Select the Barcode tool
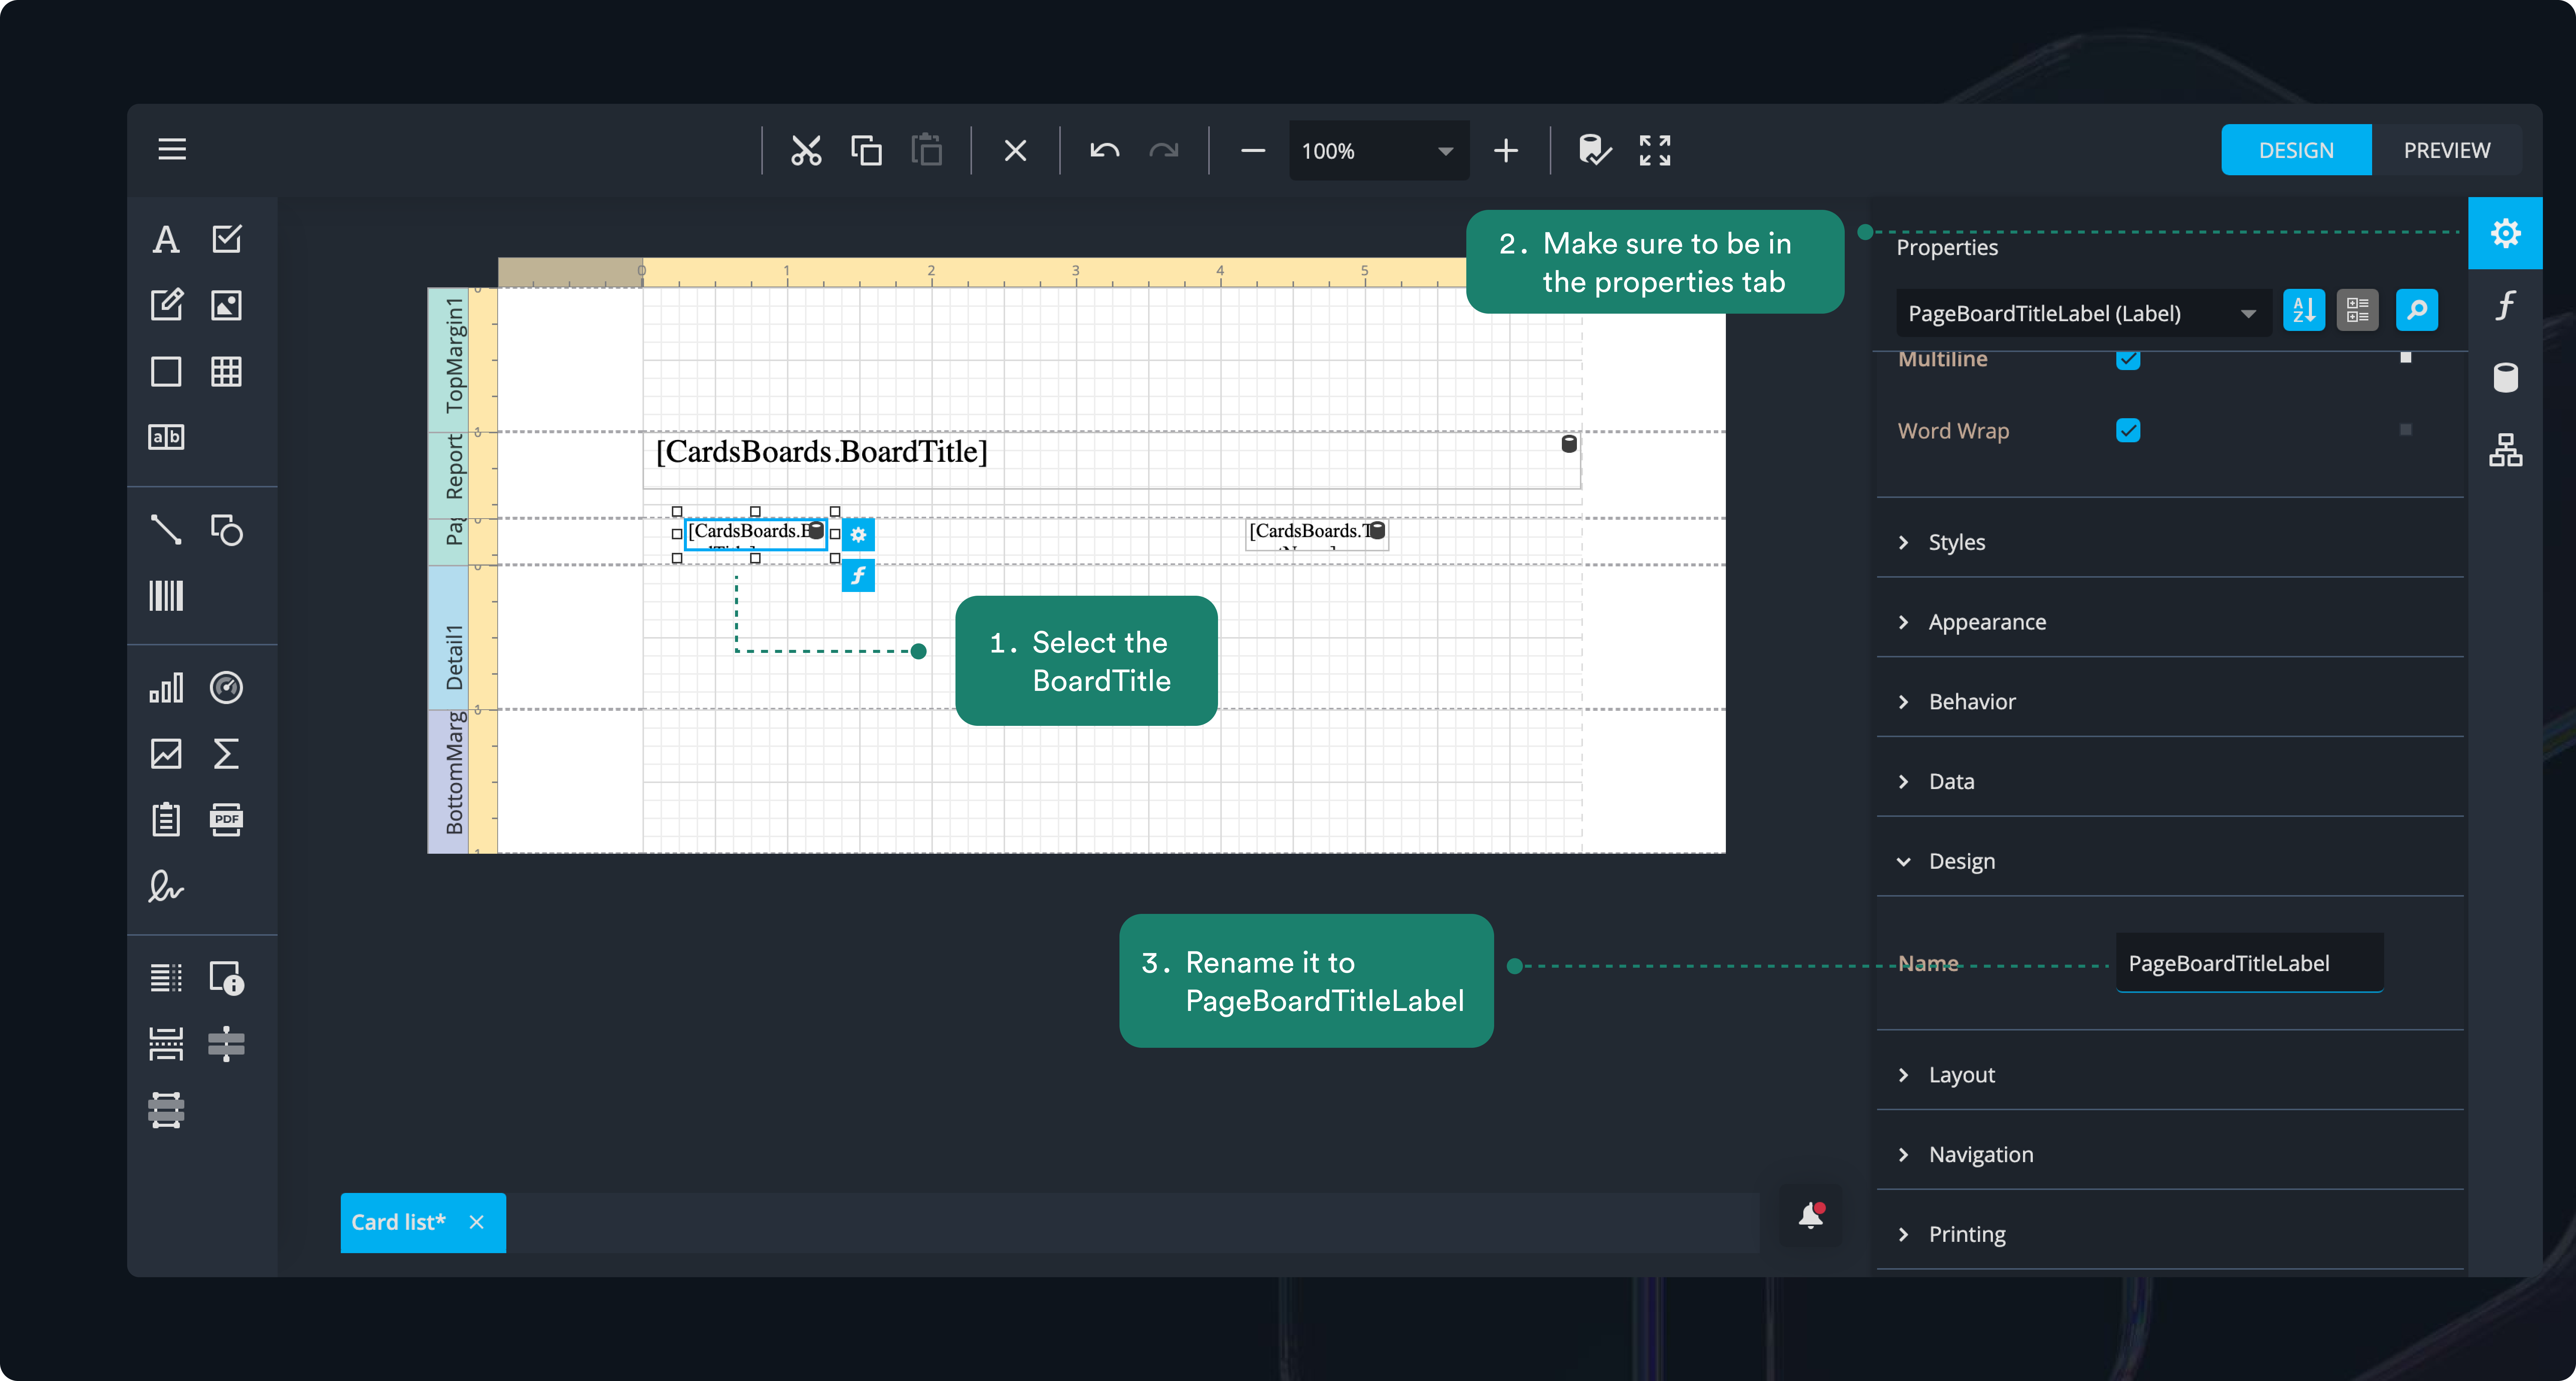 pos(166,596)
